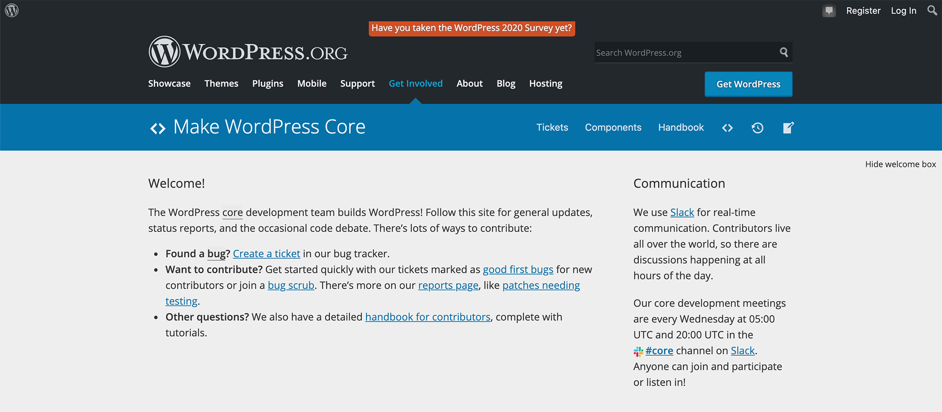This screenshot has height=412, width=942.
Task: Open the reports page link
Action: click(448, 285)
